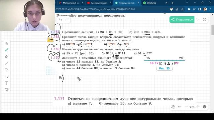Toggle the browser side panel icon
The height and width of the screenshot is (120, 214).
pos(200,9)
